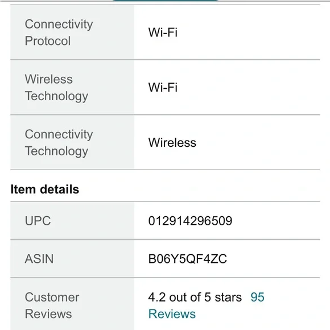Image resolution: width=330 pixels, height=330 pixels.
Task: Click the word Protocol in the first row
Action: [x=48, y=41]
